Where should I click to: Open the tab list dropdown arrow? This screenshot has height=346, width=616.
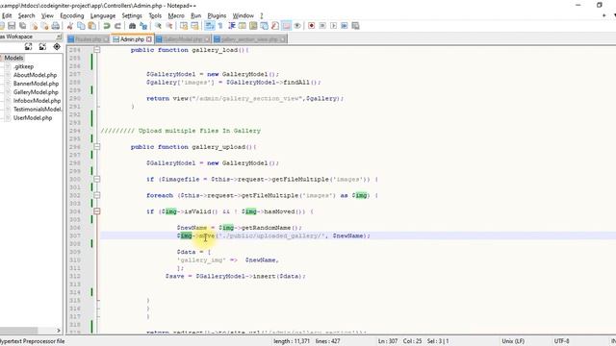(614, 15)
